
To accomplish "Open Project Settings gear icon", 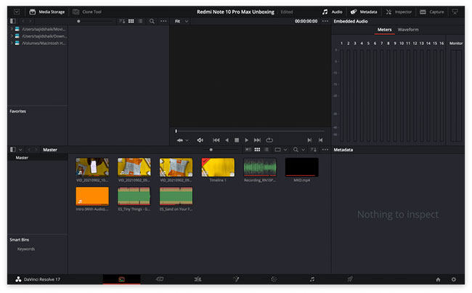I will click(454, 279).
